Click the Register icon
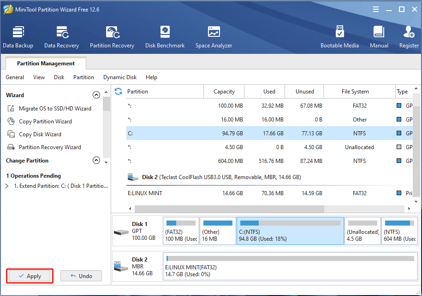 click(409, 32)
